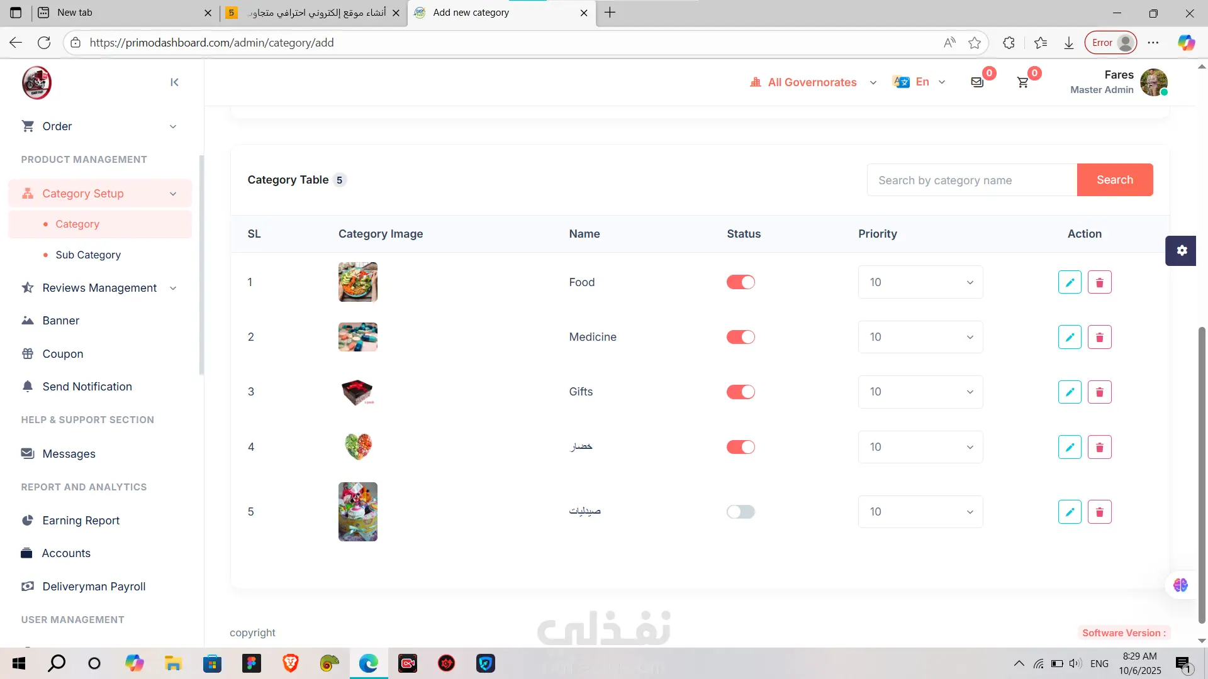The height and width of the screenshot is (679, 1208).
Task: Open Sub Category in the sidebar
Action: pyautogui.click(x=88, y=255)
